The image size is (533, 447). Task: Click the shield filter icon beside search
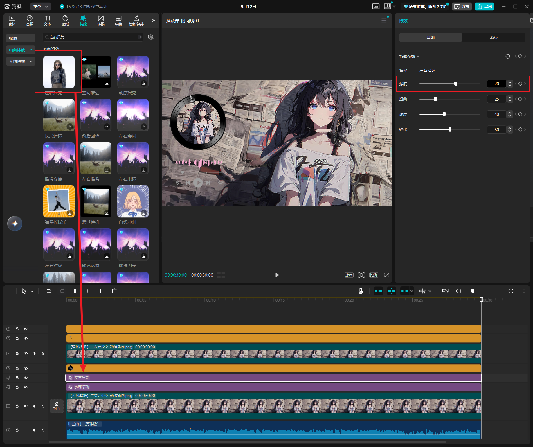click(x=151, y=37)
